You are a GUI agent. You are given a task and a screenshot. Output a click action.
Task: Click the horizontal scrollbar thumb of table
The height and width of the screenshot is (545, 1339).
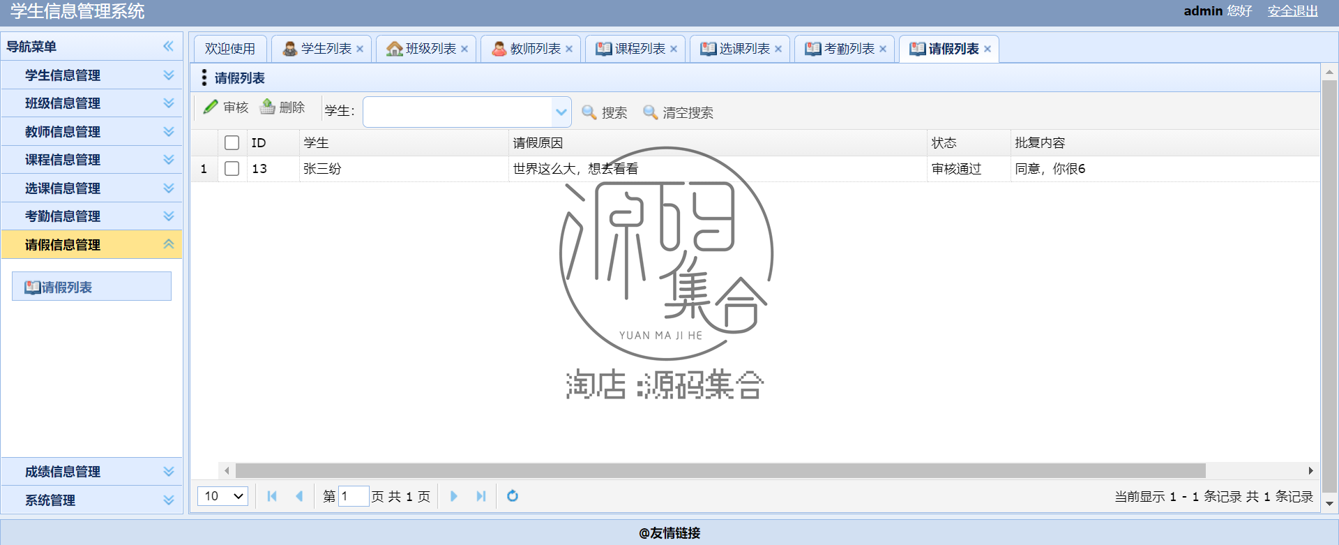click(x=720, y=471)
